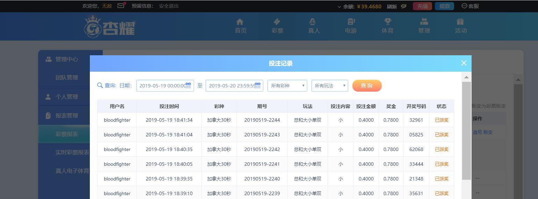538x199 pixels.
Task: Click 账变 link in background table
Action: click(488, 132)
